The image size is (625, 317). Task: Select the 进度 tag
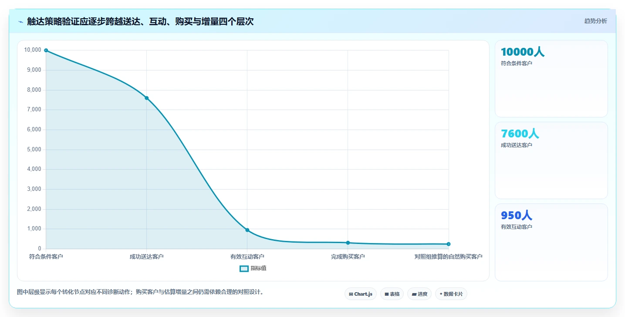coord(419,294)
